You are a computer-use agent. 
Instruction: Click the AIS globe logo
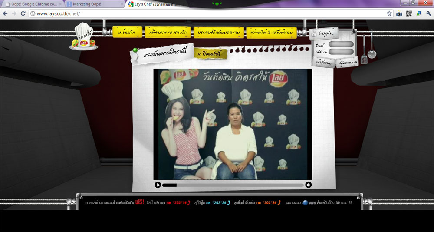point(305,202)
